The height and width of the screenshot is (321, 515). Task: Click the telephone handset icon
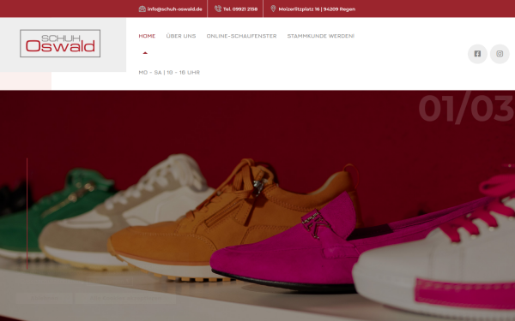click(x=218, y=9)
